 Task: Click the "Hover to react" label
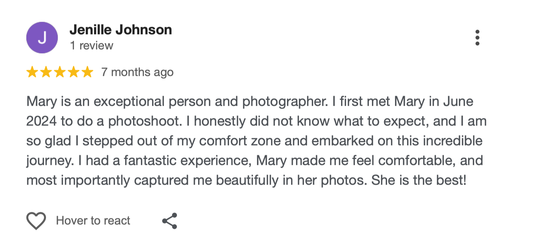(93, 220)
